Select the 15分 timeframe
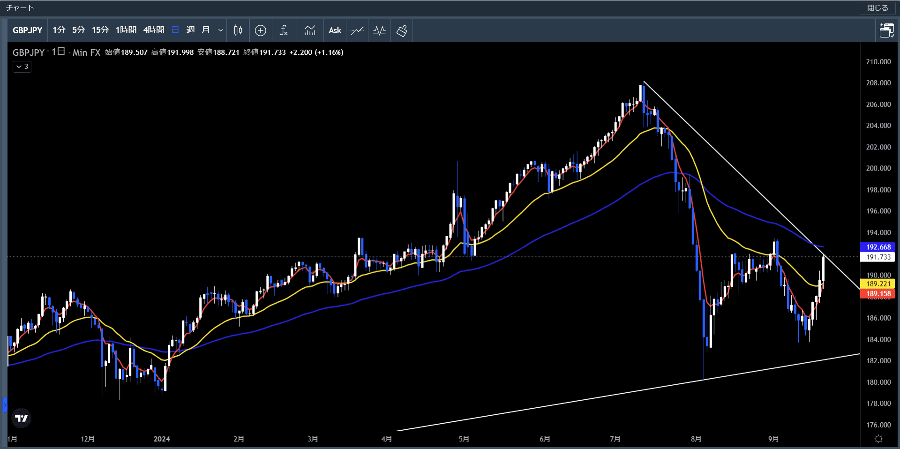Image resolution: width=900 pixels, height=449 pixels. (100, 30)
